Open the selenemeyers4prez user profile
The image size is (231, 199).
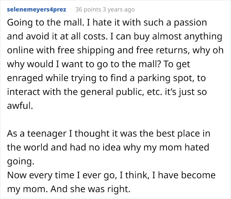click(36, 10)
